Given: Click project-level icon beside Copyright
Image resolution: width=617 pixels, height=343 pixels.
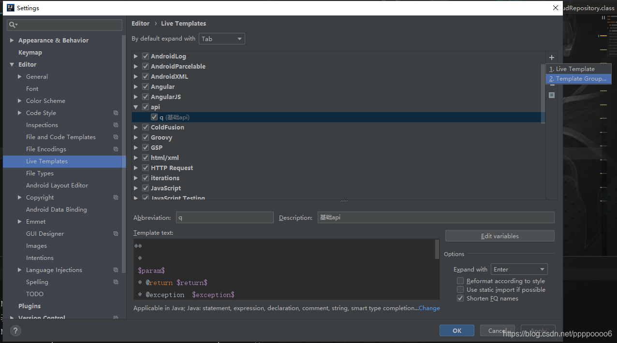Looking at the screenshot, I should coord(116,198).
